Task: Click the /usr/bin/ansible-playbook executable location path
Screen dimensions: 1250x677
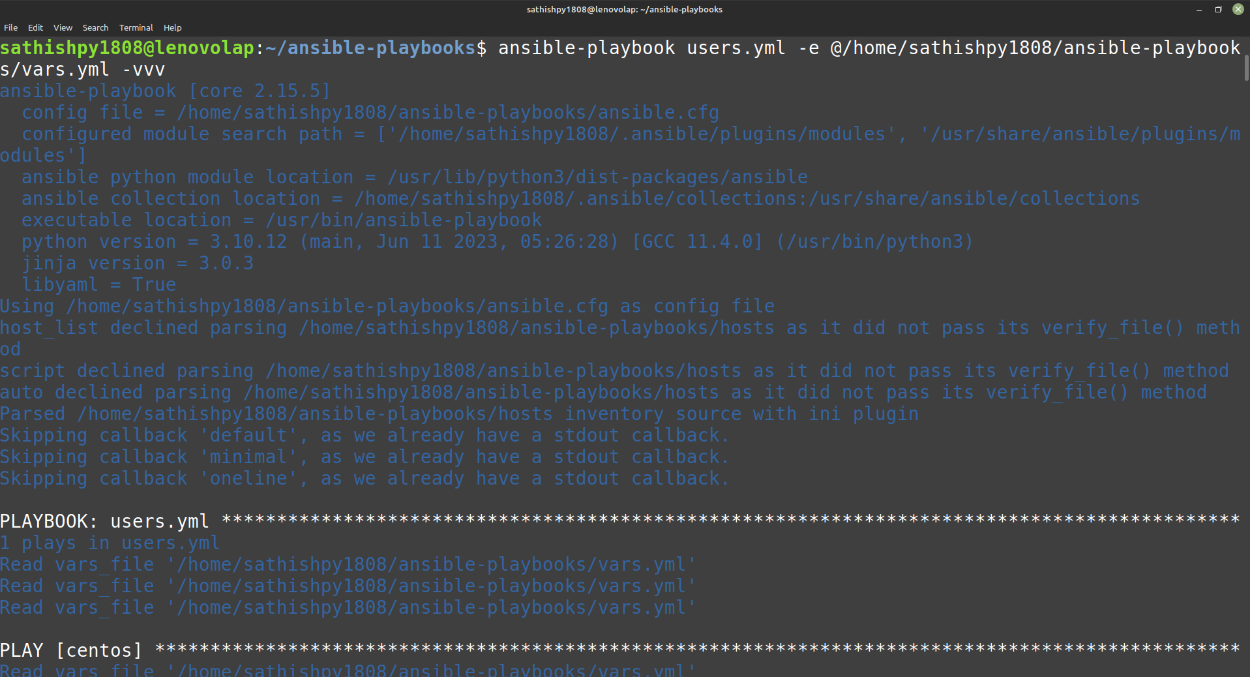Action: pos(403,220)
